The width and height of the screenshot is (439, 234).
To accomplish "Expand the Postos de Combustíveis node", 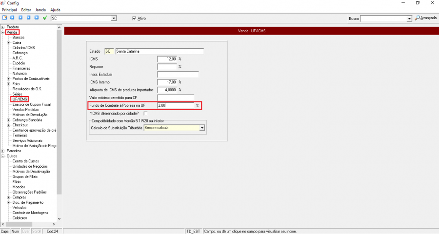I will (x=9, y=78).
